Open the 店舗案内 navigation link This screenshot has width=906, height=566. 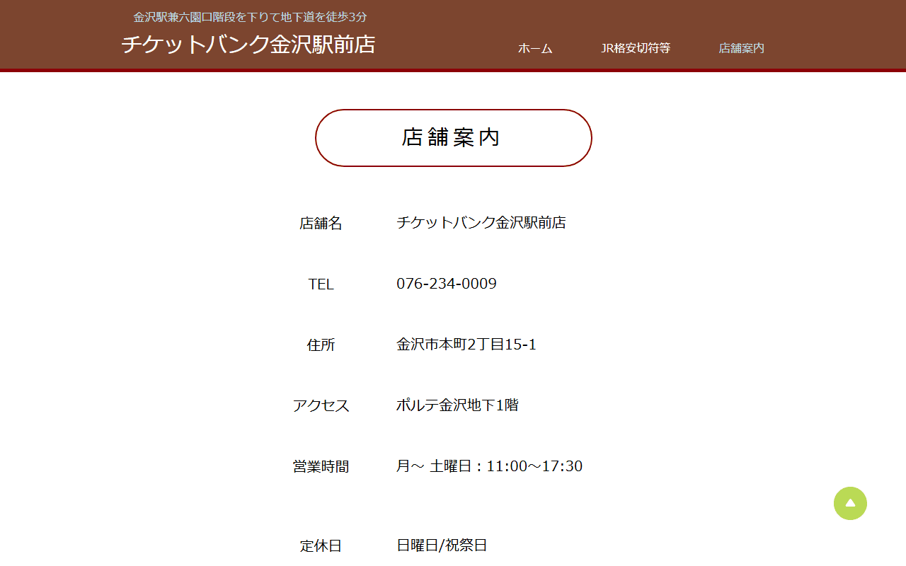click(742, 48)
